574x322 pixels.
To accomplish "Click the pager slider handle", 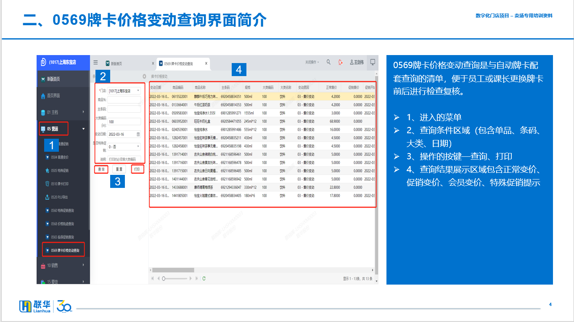I will 164,278.
